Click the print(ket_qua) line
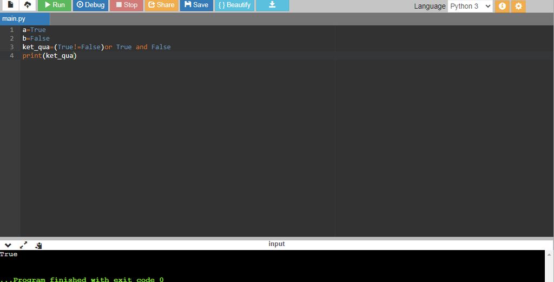This screenshot has width=554, height=282. coord(49,56)
